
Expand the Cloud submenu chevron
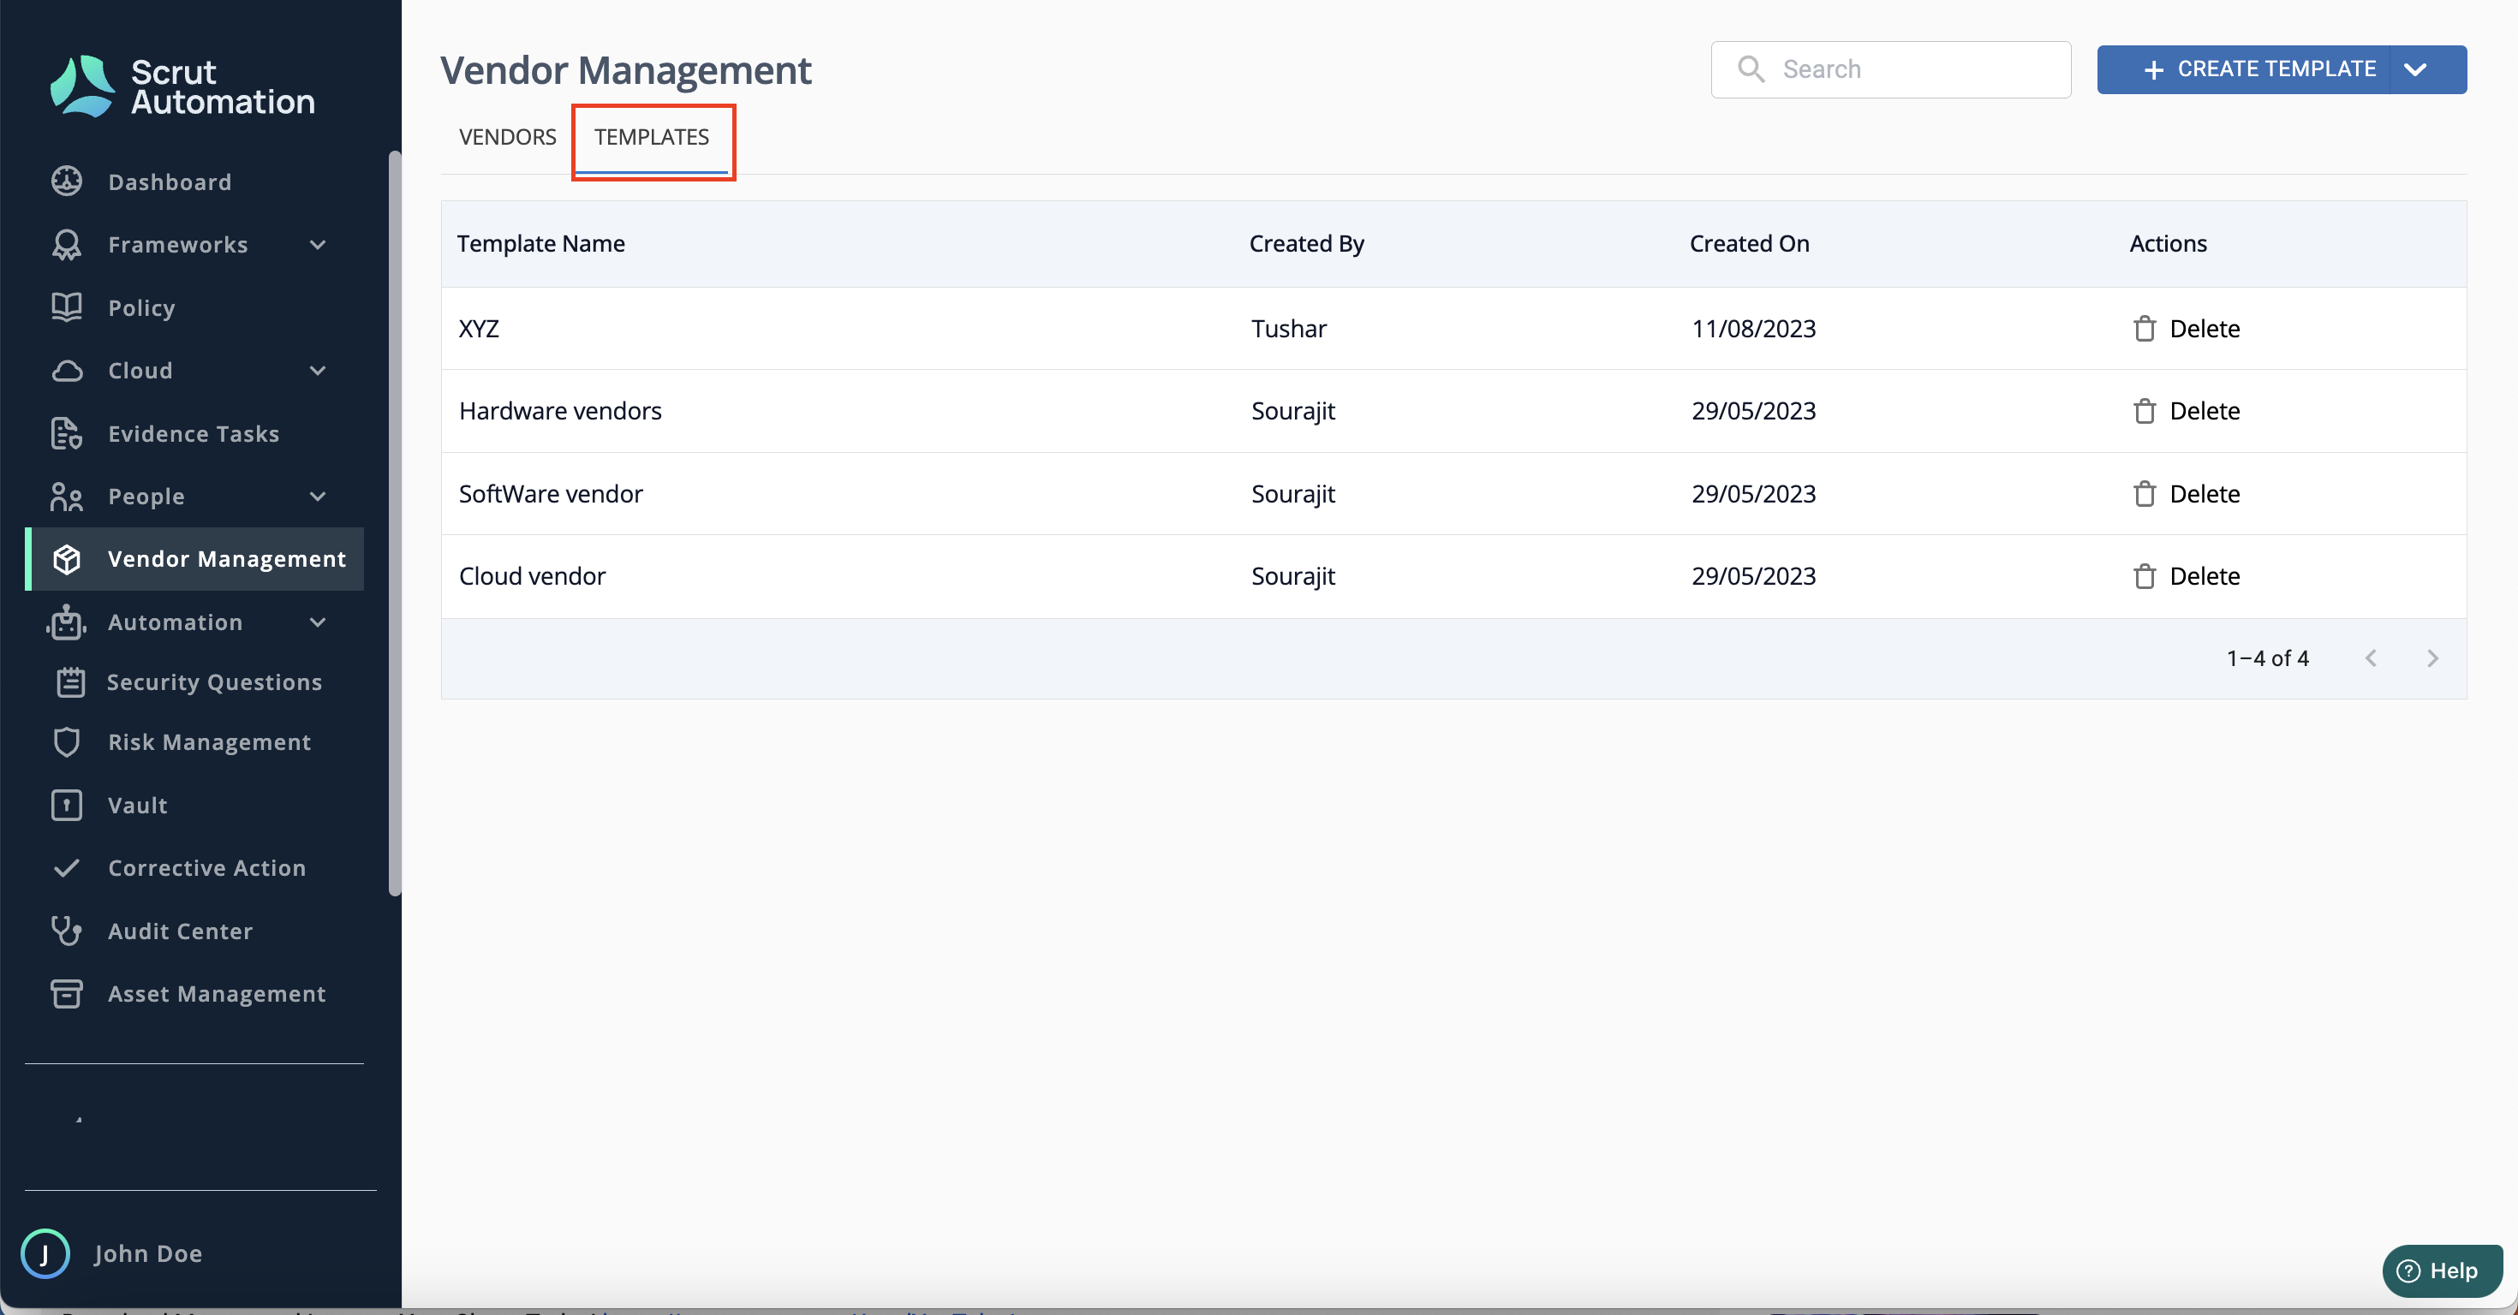point(318,370)
